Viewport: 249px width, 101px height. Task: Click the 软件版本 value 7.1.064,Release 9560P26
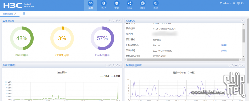click(x=164, y=29)
